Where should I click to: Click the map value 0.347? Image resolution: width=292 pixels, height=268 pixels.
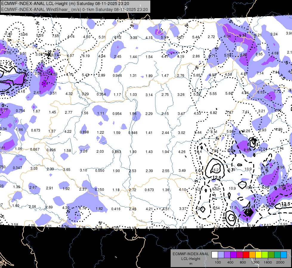click(x=18, y=168)
